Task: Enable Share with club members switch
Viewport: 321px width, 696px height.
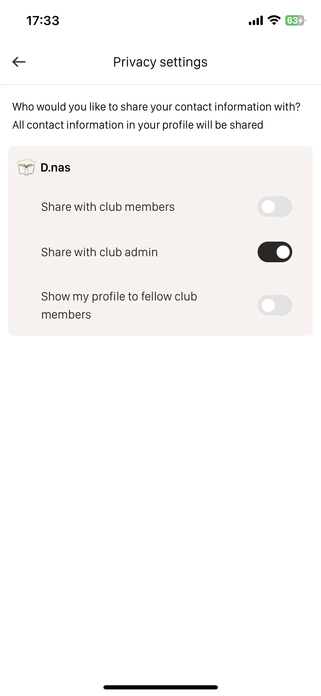Action: [275, 207]
